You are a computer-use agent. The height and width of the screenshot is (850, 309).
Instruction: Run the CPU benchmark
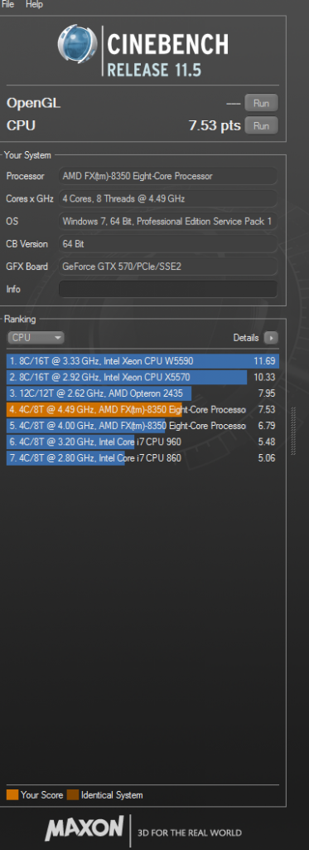pos(262,126)
